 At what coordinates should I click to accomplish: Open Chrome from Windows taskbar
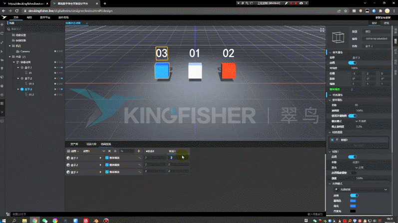click(34, 220)
